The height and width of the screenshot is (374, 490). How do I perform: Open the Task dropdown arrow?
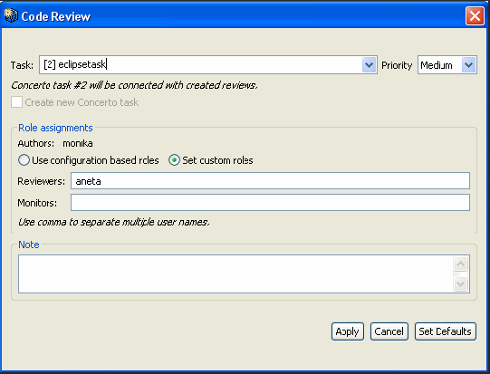click(369, 65)
